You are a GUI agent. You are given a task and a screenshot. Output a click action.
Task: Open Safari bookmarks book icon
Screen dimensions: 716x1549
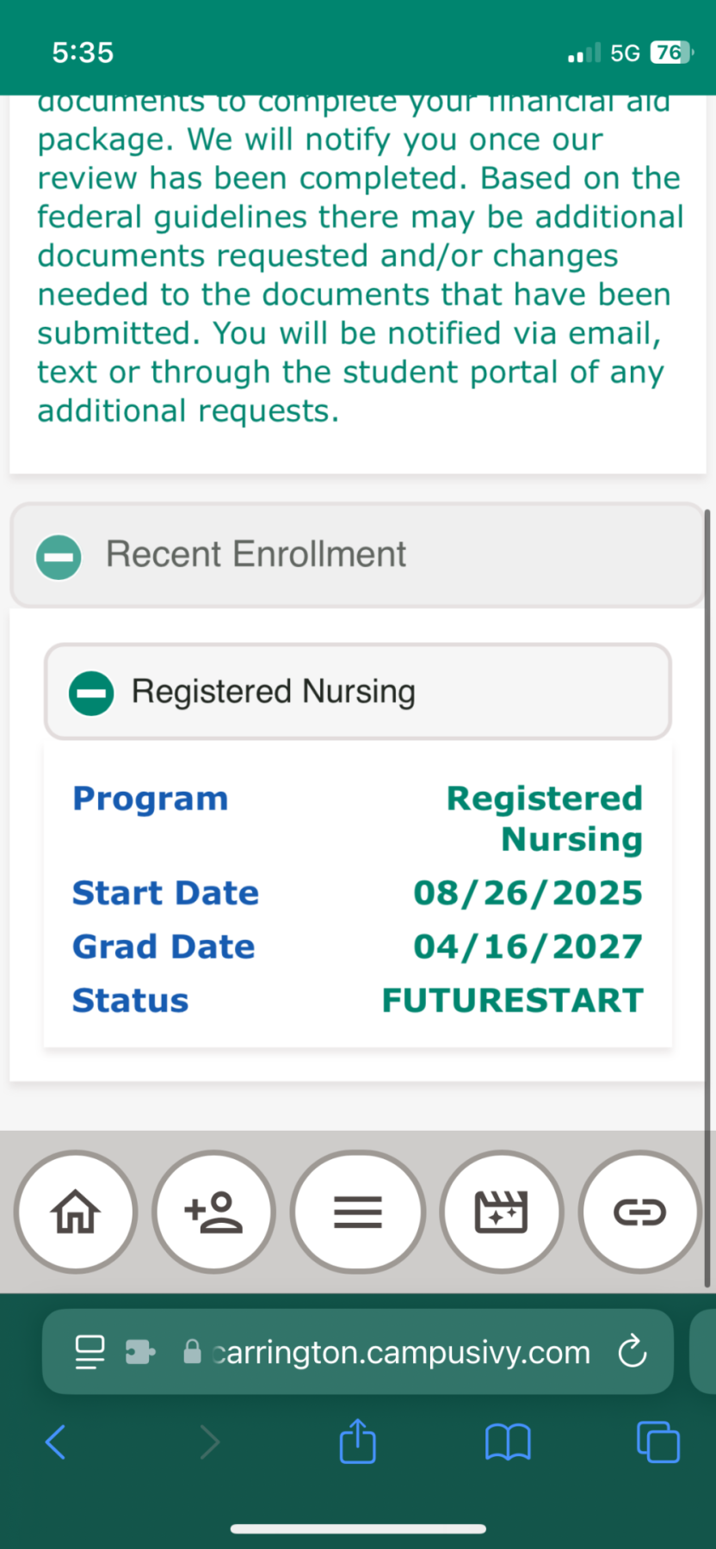508,1442
